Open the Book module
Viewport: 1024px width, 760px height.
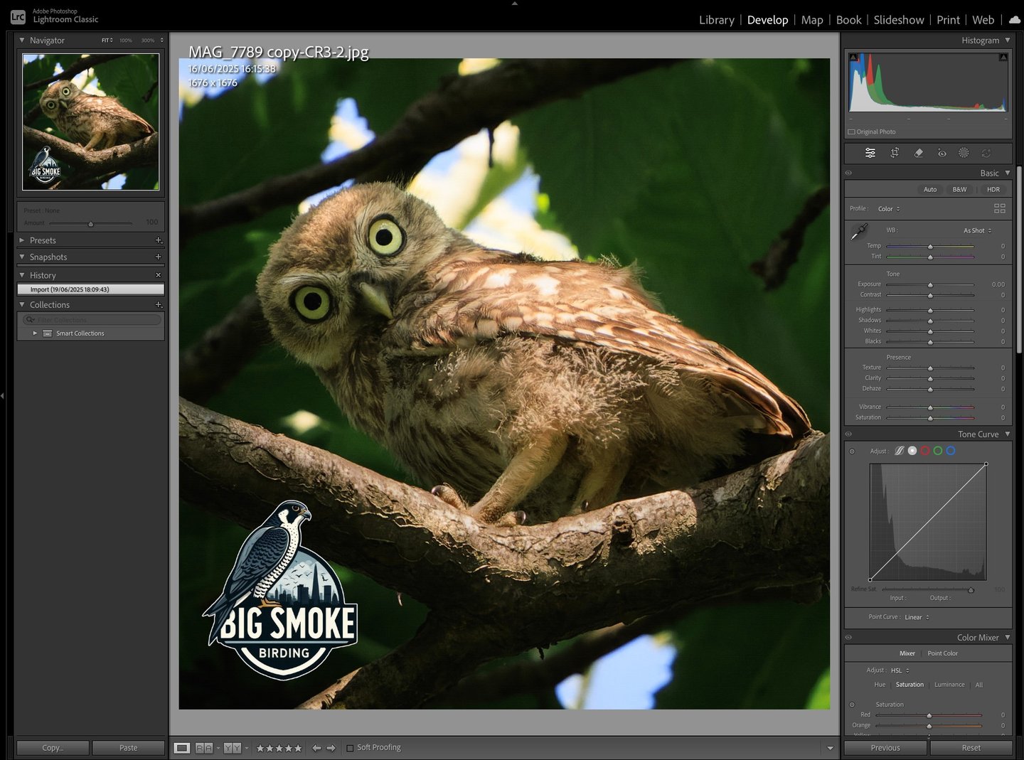pos(849,20)
